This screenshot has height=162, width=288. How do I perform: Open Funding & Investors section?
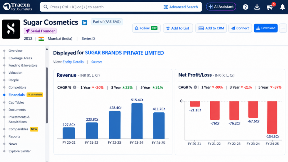(23, 66)
